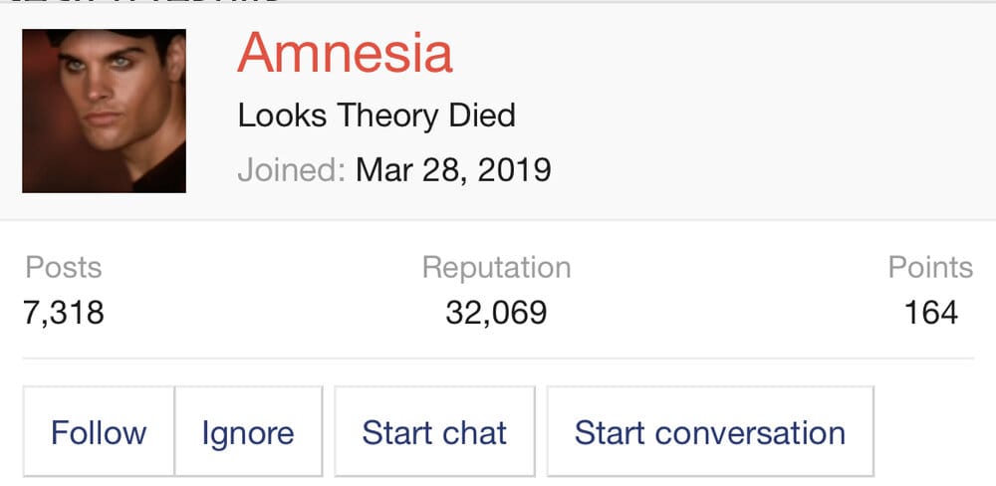Click the Mar 28, 2019 join date
This screenshot has width=996, height=486.
453,168
